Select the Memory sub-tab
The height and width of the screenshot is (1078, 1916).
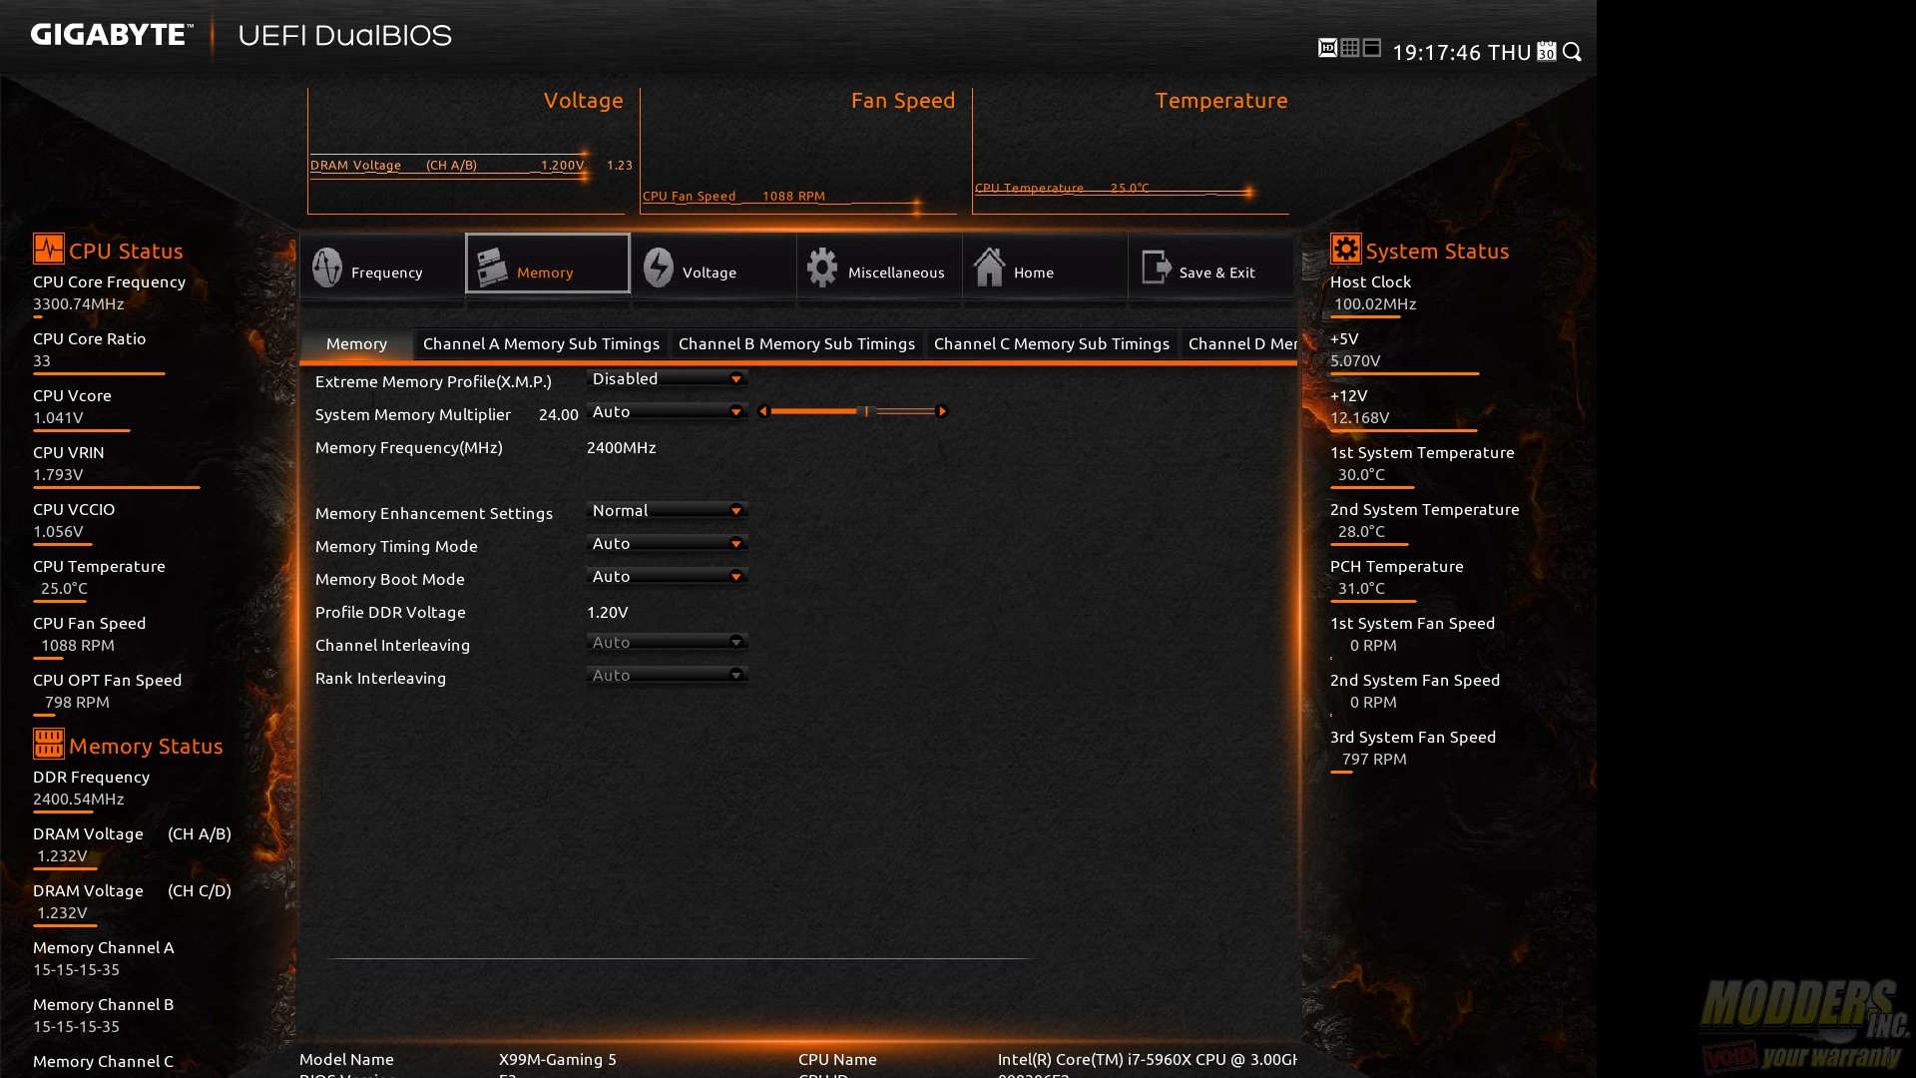coord(356,343)
